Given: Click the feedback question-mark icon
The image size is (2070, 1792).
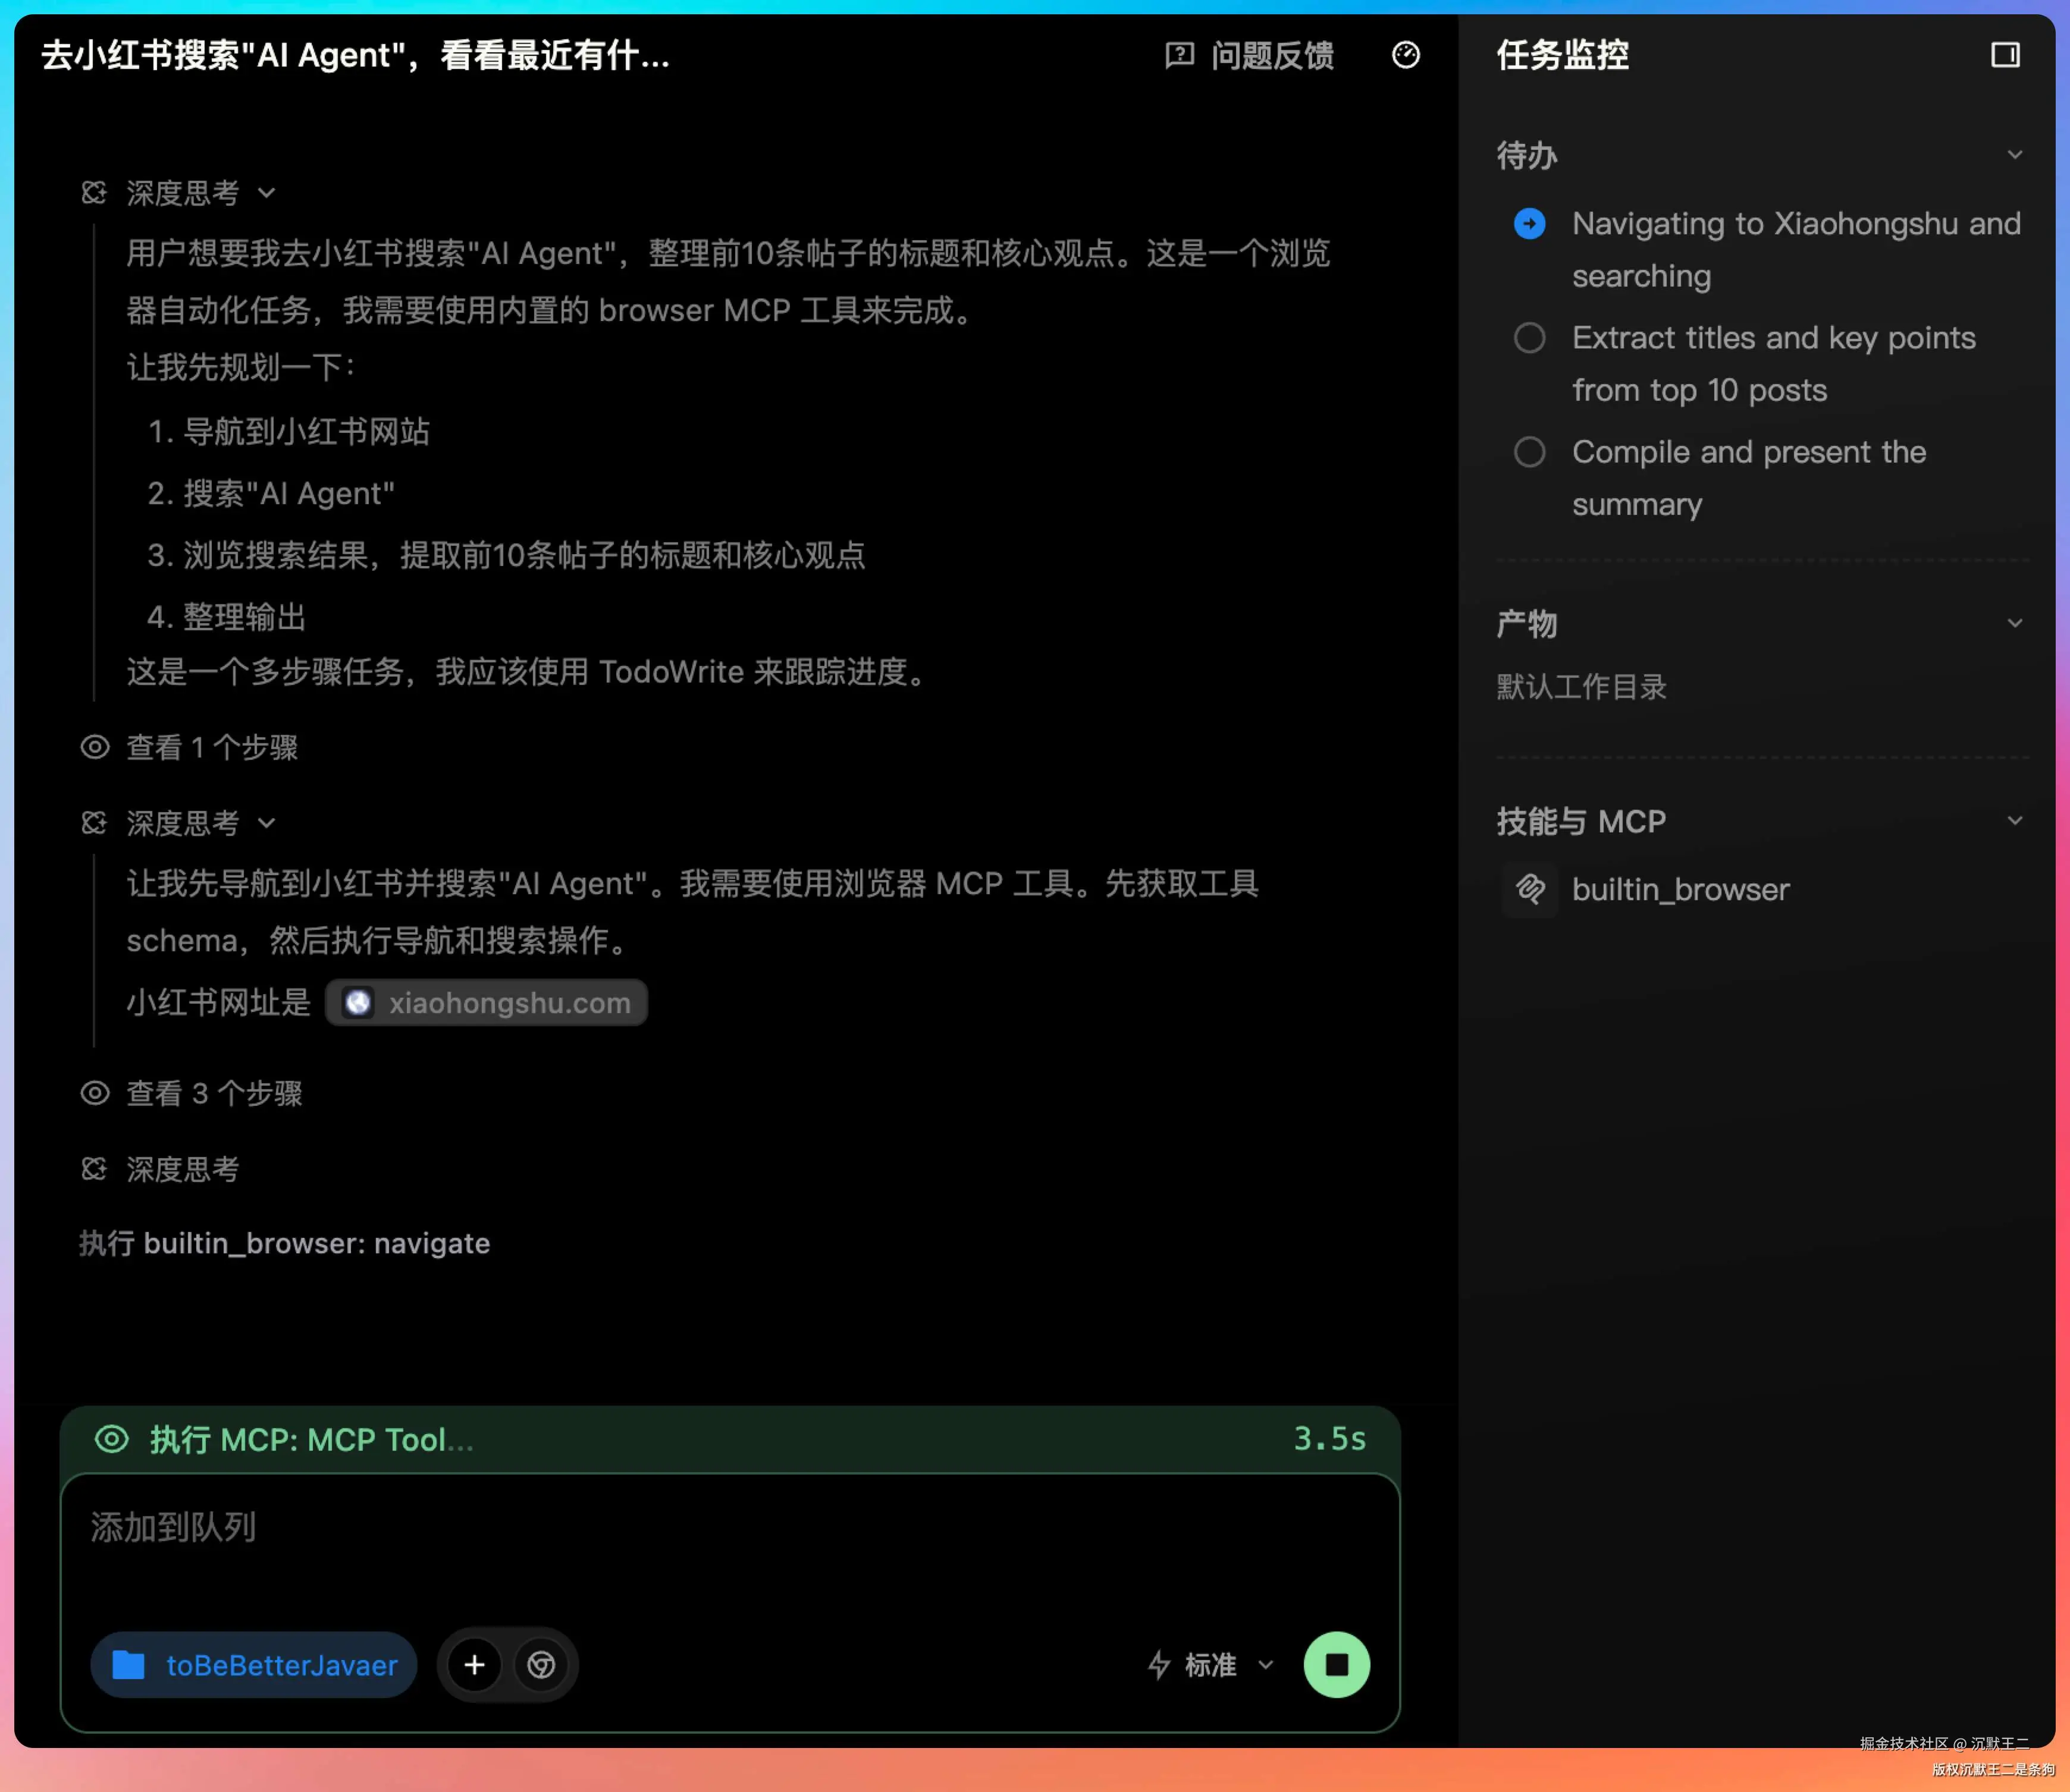Looking at the screenshot, I should tap(1180, 55).
